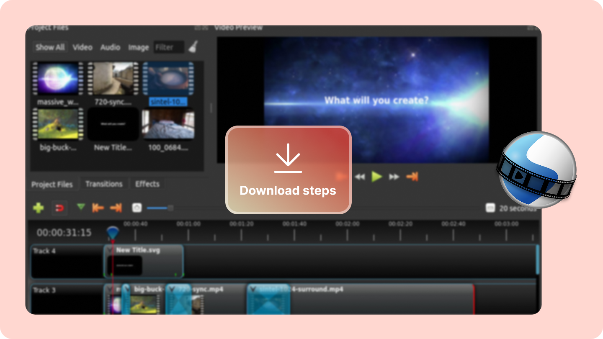Select the Video filter in Project Files
Image resolution: width=603 pixels, height=339 pixels.
pos(82,47)
